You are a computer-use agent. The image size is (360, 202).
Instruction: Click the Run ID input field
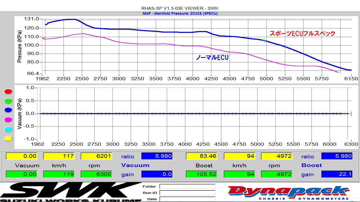coord(187,193)
